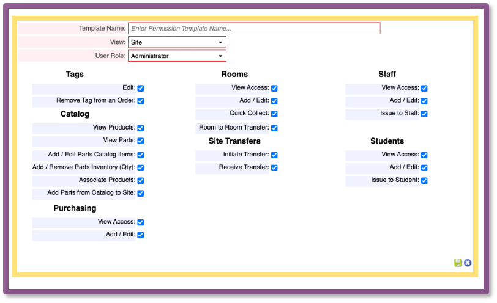
Task: Click the User Role label
Action: [110, 56]
